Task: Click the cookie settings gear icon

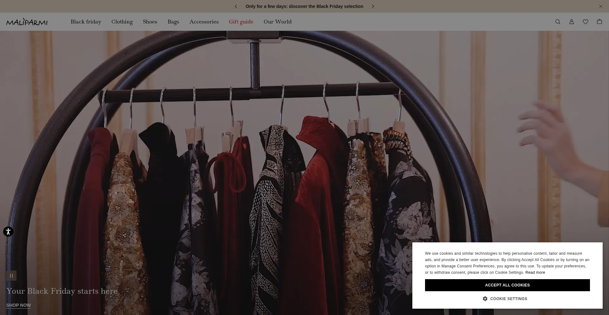Action: click(x=485, y=299)
